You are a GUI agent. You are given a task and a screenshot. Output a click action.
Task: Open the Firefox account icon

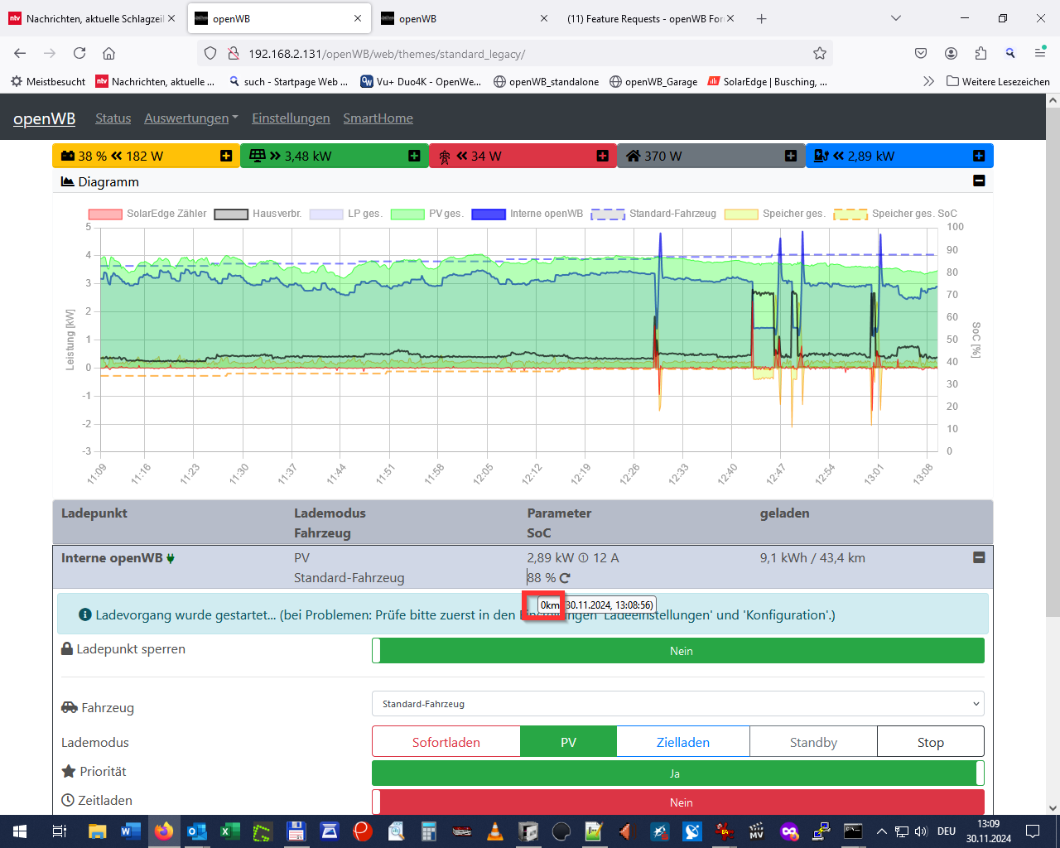click(x=951, y=53)
